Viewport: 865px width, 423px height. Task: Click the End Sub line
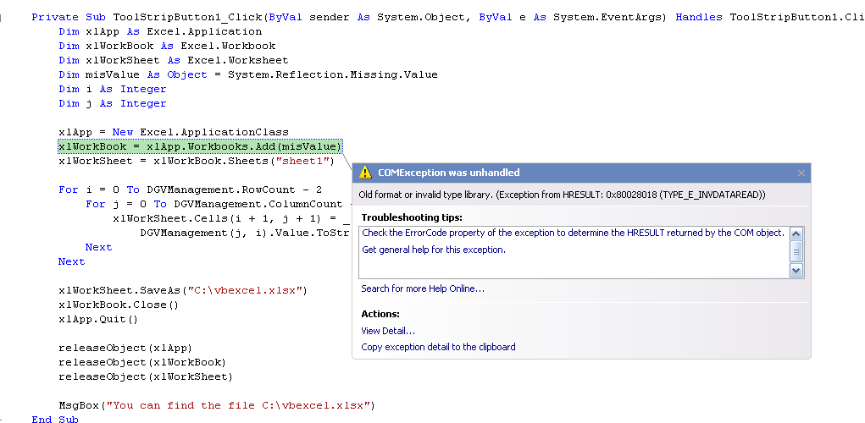(54, 419)
